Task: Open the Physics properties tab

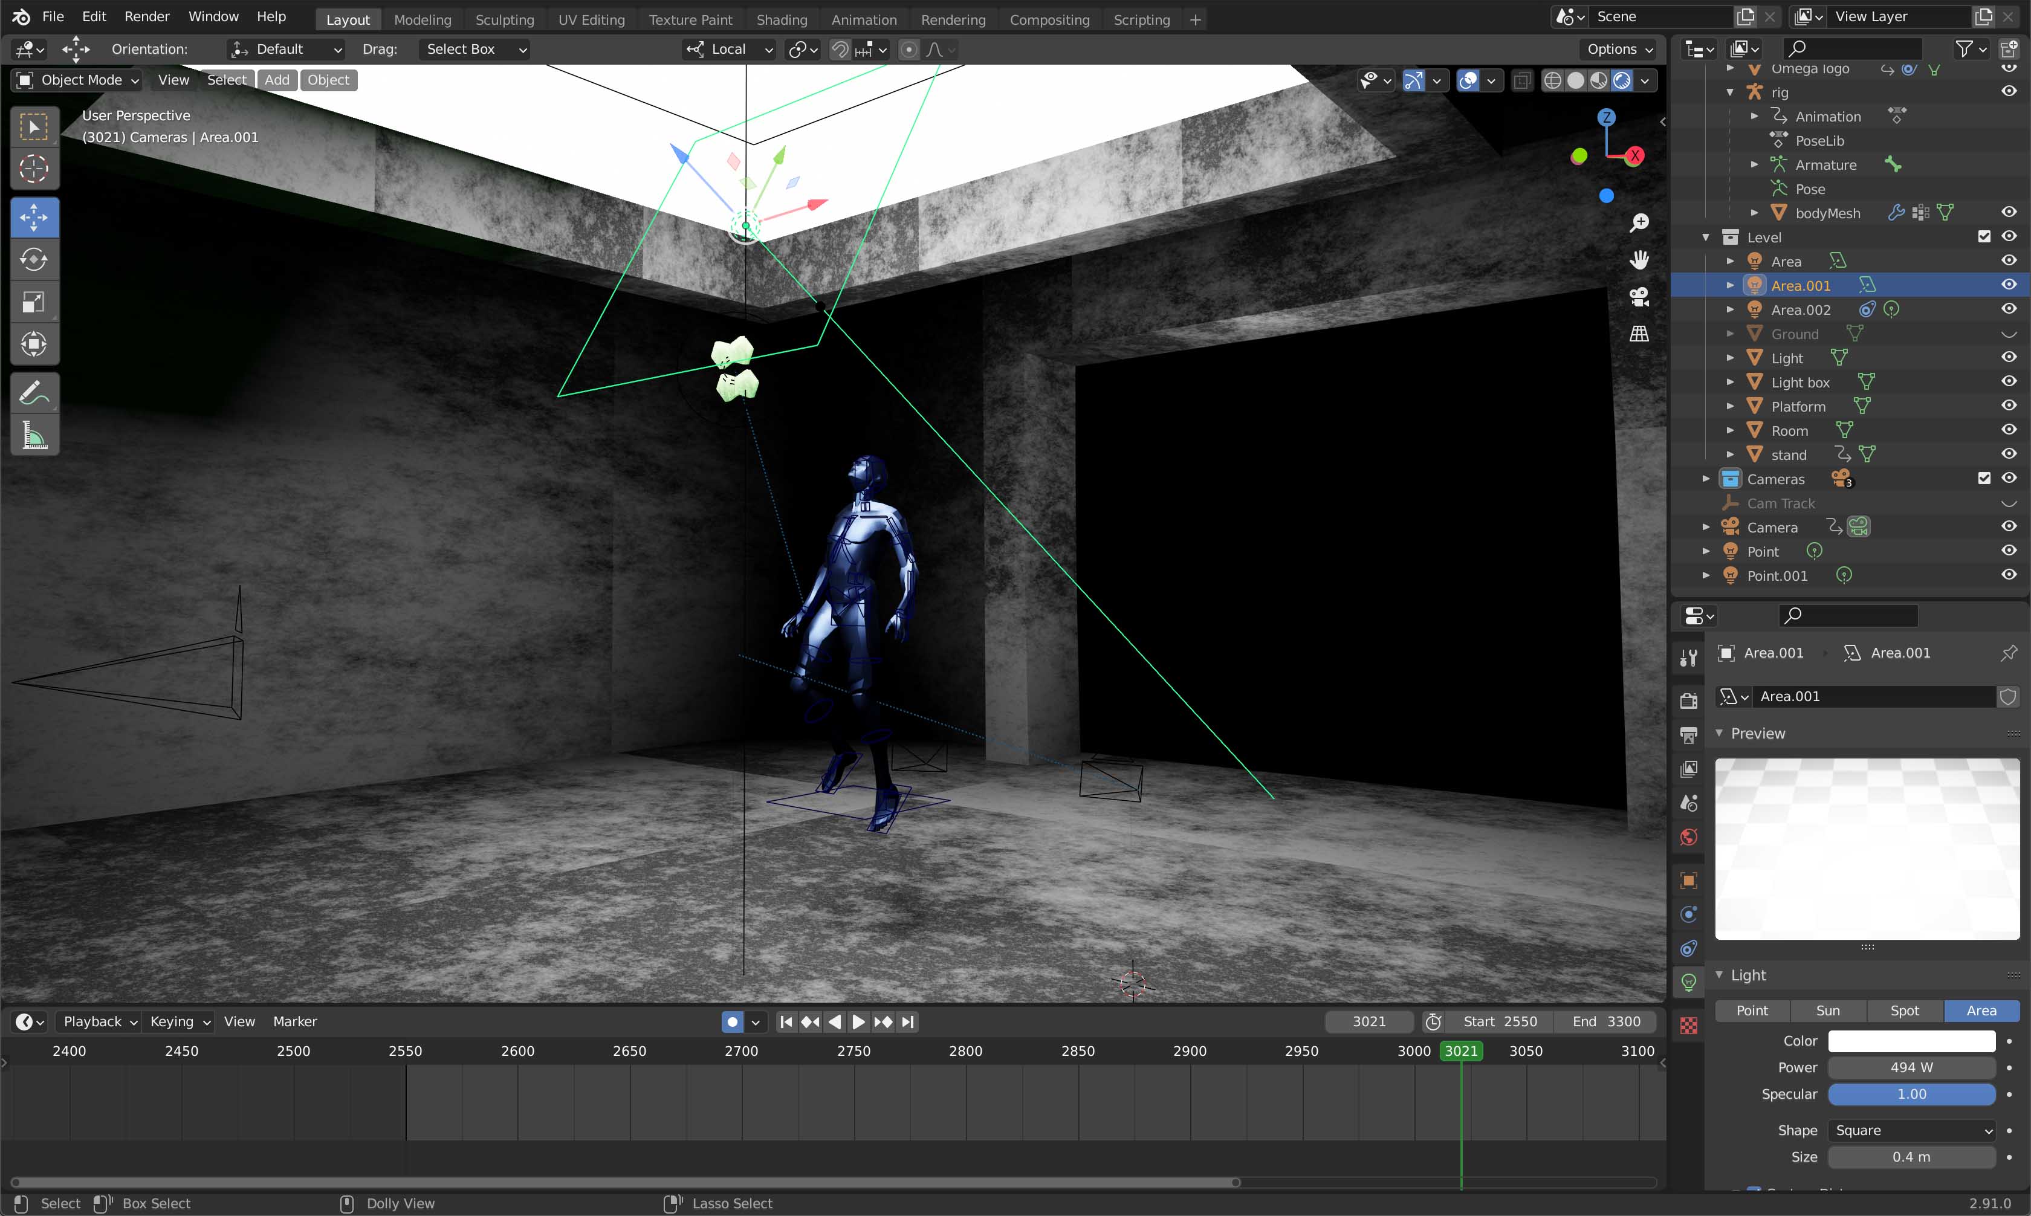Action: 1688,914
